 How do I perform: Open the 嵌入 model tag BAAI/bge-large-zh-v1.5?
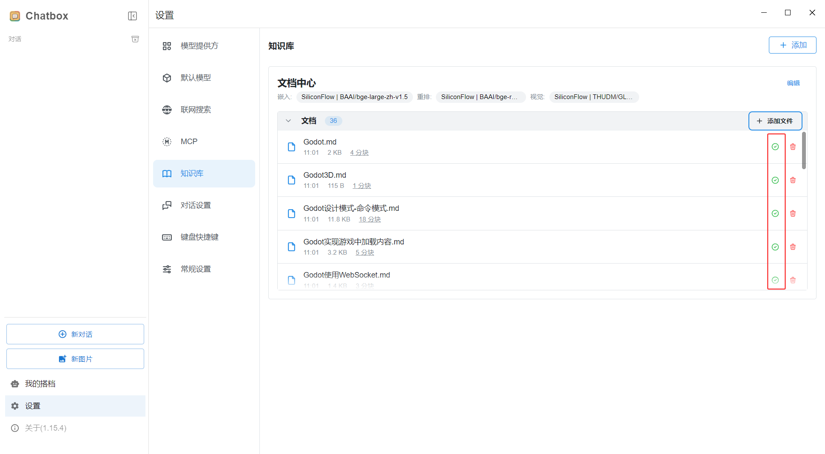pos(354,97)
